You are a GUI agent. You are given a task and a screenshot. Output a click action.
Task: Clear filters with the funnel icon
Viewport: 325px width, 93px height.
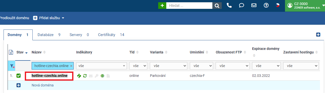pos(12,66)
